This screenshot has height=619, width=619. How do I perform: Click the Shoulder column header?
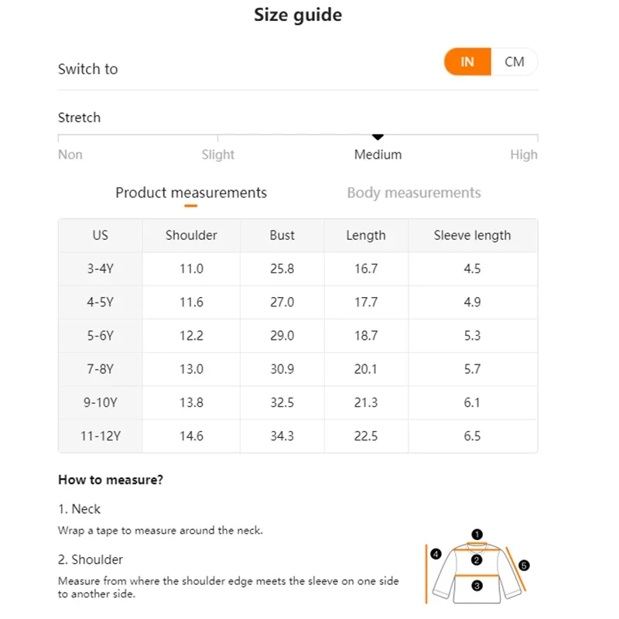pyautogui.click(x=191, y=235)
